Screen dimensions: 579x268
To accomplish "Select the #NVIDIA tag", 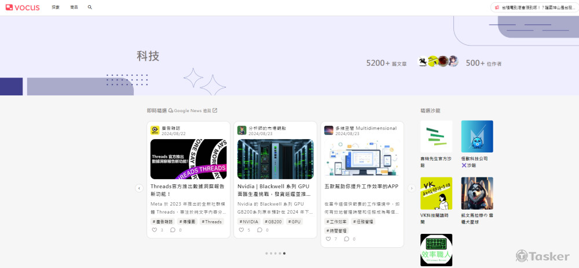I will [249, 222].
